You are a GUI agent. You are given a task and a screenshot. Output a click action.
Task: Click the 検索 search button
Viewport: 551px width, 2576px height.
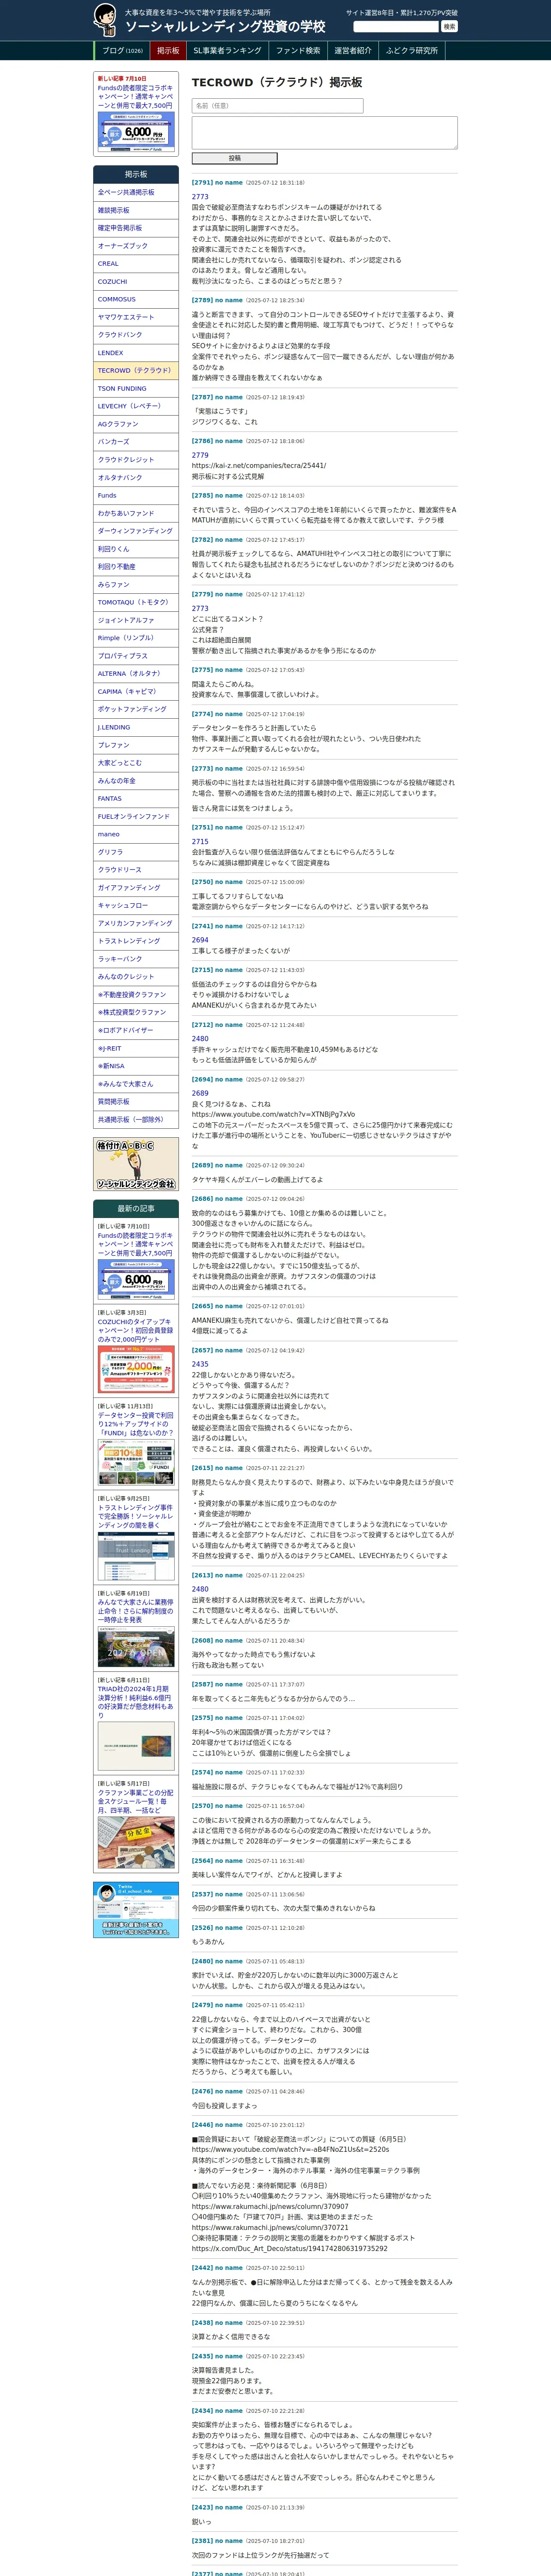[x=449, y=26]
